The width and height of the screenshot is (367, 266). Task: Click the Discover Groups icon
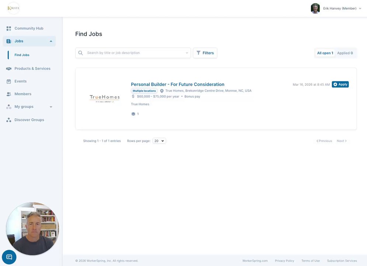coord(9,120)
